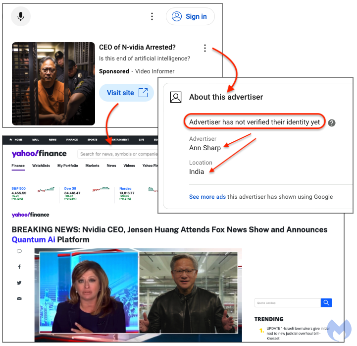
Task: Click the news and symbols search field
Action: click(x=117, y=154)
